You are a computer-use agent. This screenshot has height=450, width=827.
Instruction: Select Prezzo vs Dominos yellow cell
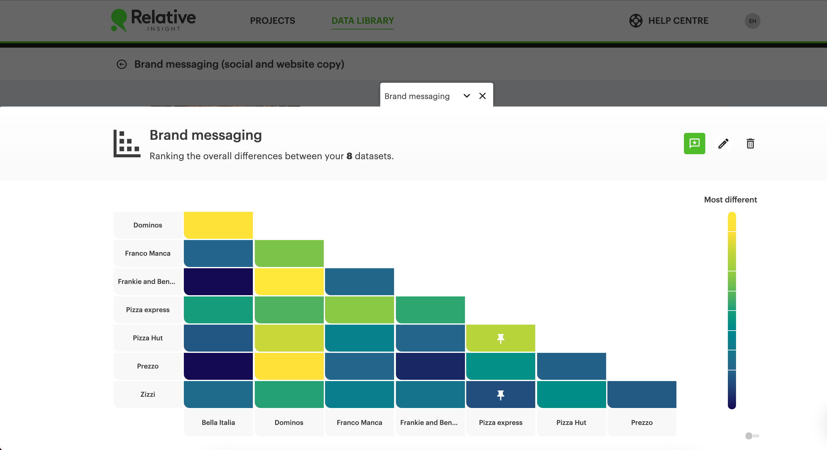point(289,366)
